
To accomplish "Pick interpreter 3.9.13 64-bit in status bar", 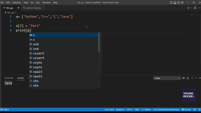I will (166, 110).
